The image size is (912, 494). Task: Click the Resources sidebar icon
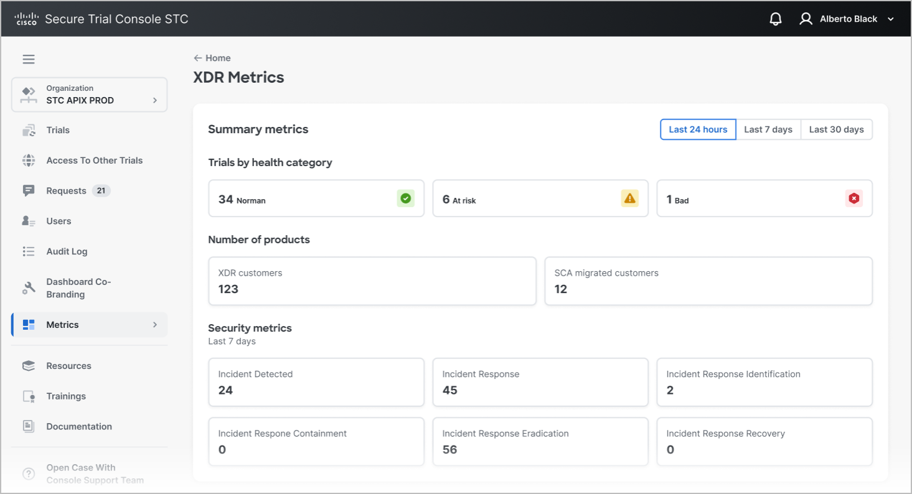point(29,366)
